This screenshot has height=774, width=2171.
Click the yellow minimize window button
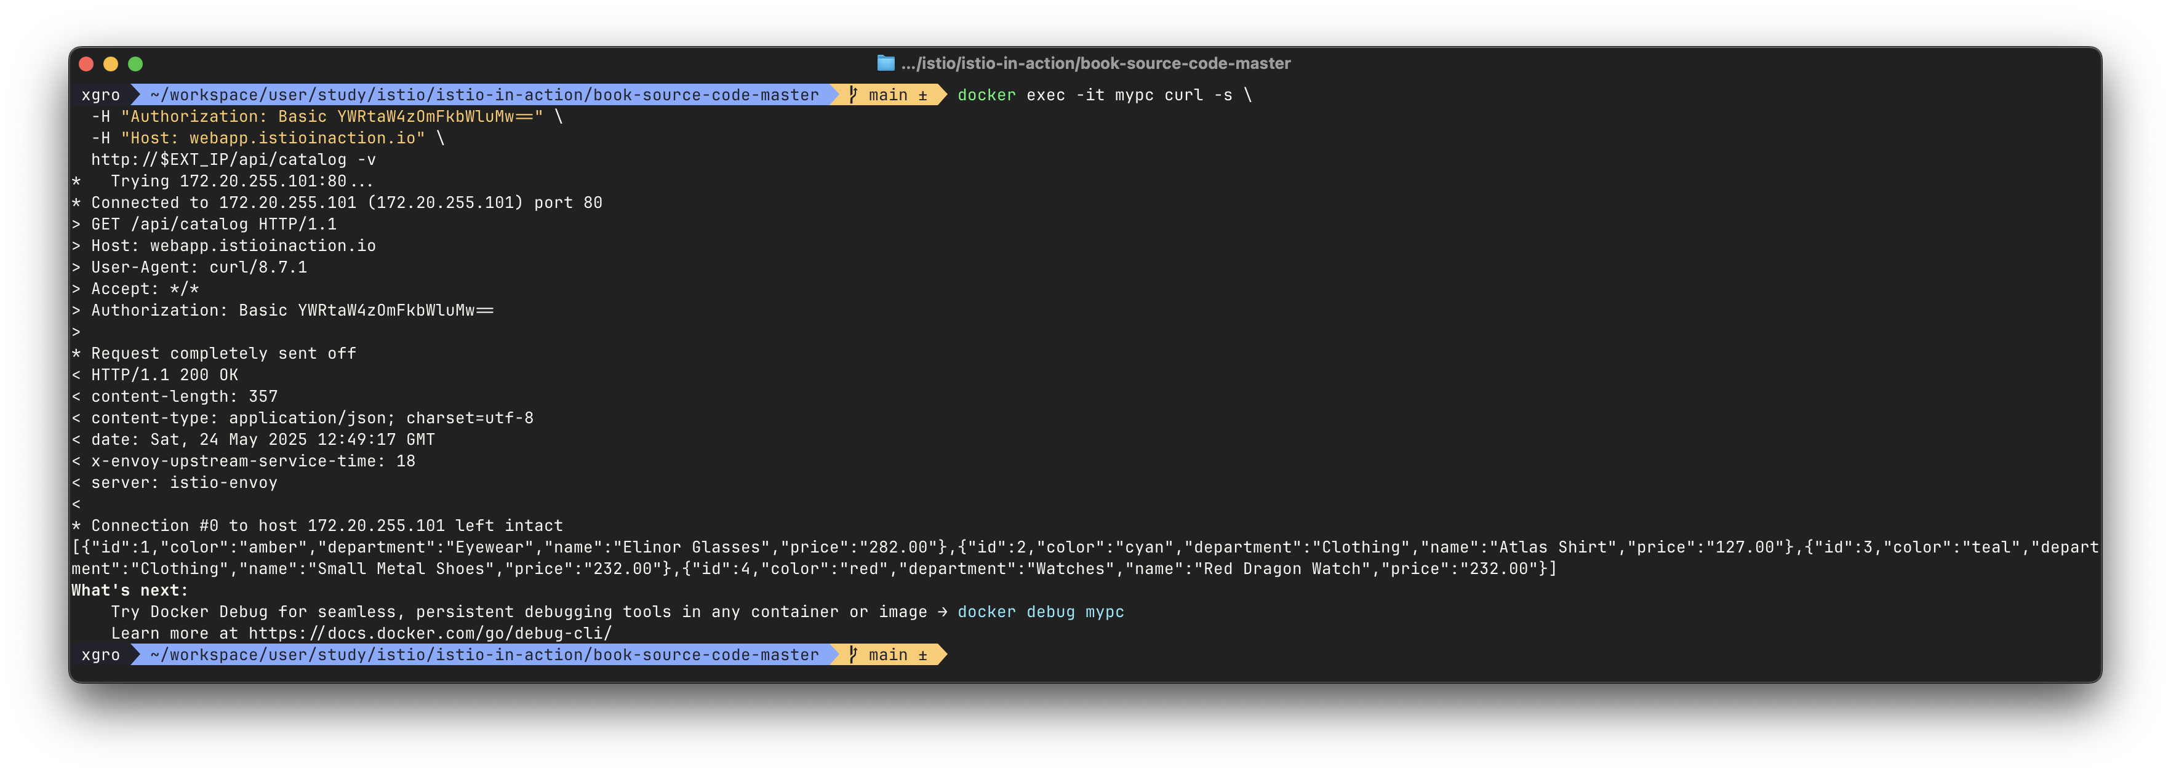[110, 64]
